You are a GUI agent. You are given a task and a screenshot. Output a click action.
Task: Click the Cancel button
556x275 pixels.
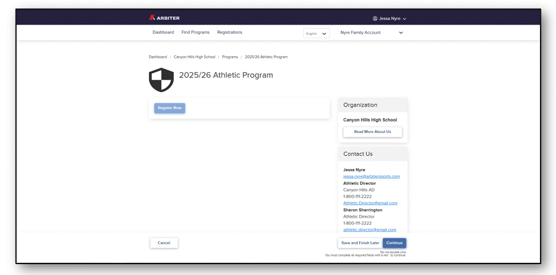[164, 243]
